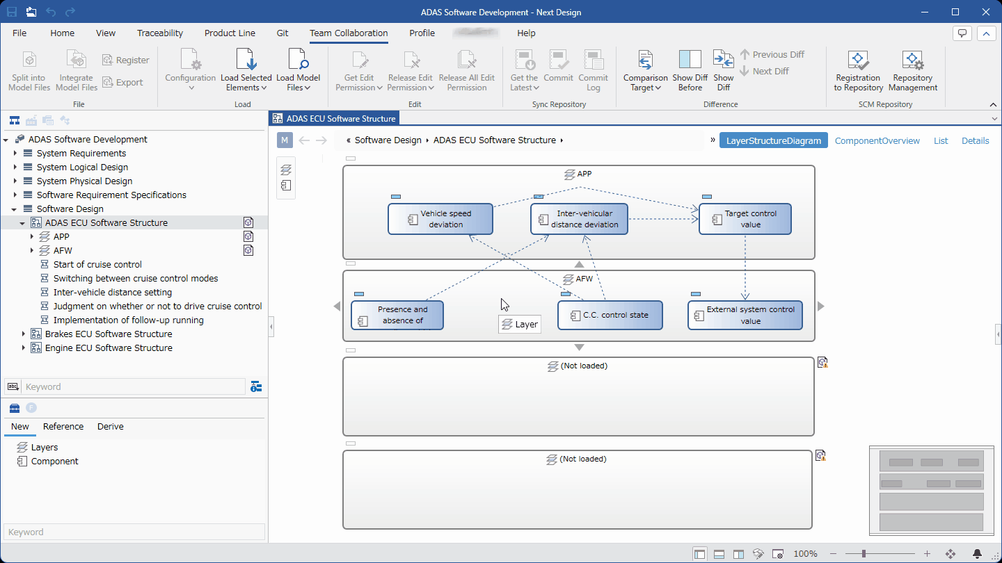This screenshot has height=563, width=1002.
Task: Expand the System Requirements node
Action: (15, 153)
